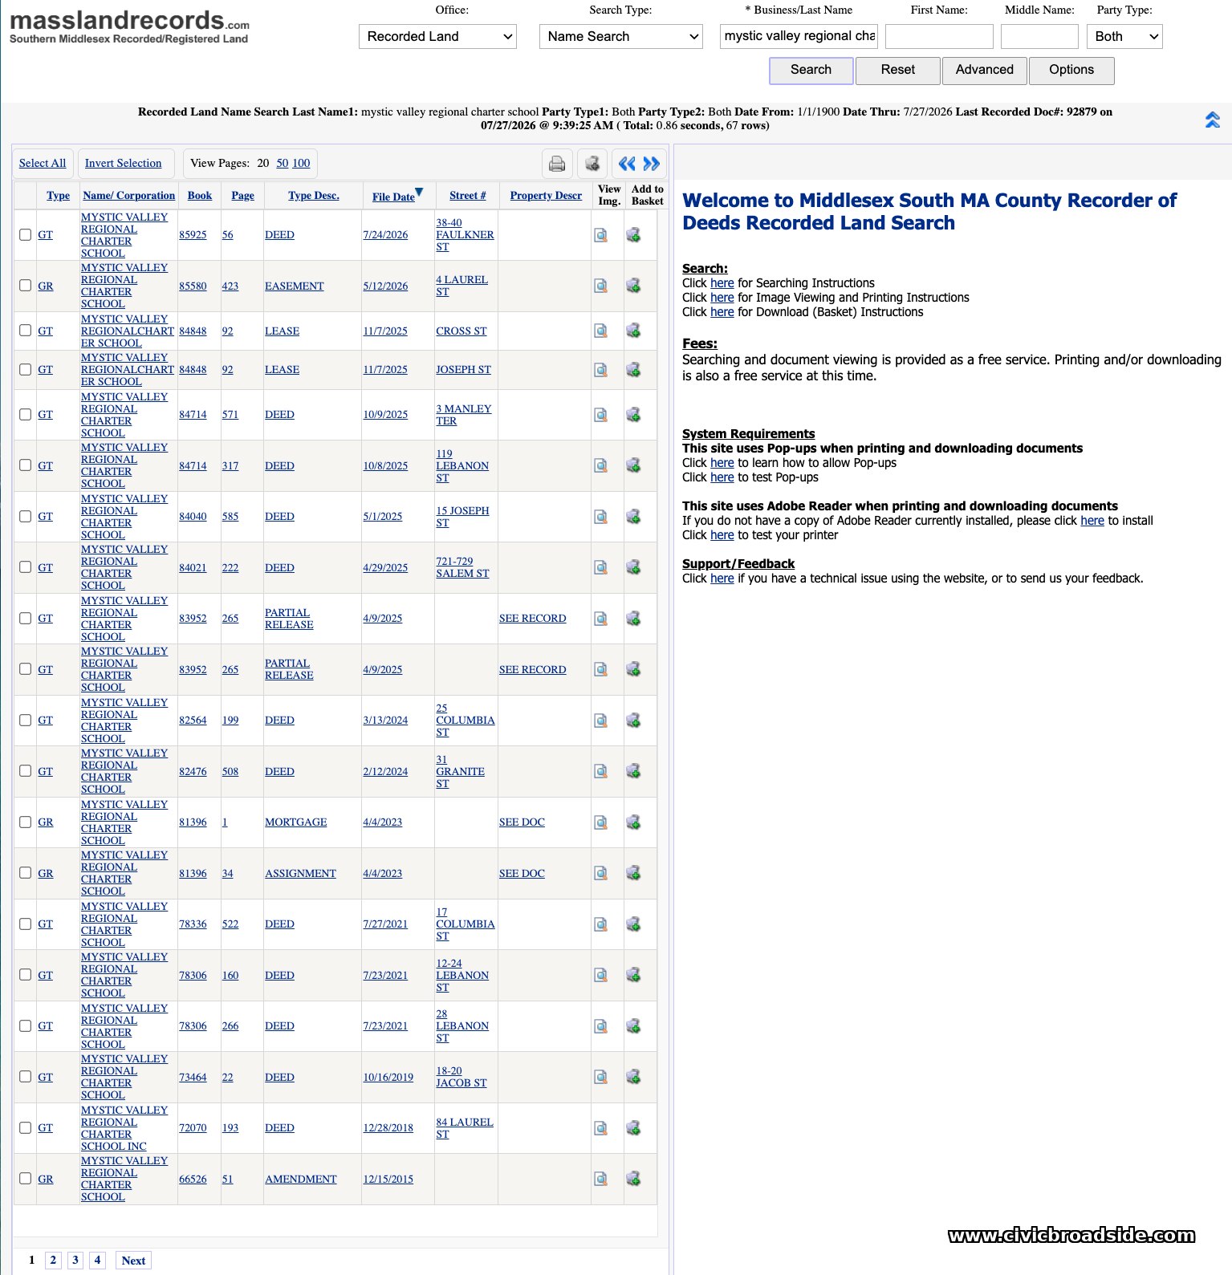
Task: Sort results by Type Desc. column
Action: pyautogui.click(x=313, y=195)
